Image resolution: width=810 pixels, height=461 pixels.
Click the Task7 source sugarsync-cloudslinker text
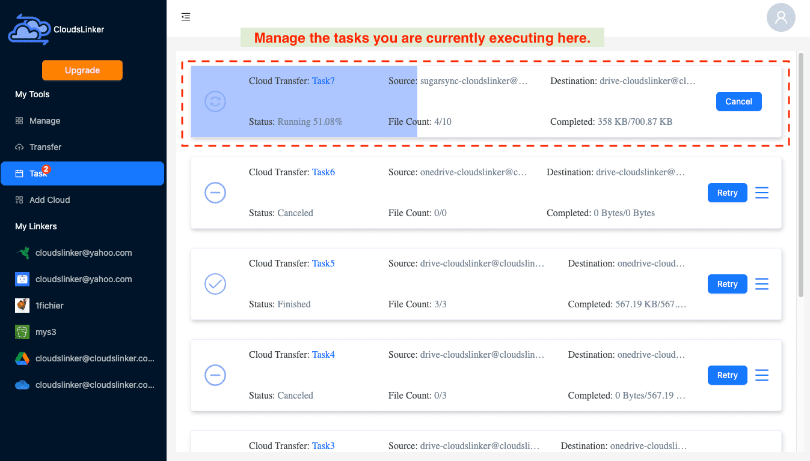click(474, 81)
